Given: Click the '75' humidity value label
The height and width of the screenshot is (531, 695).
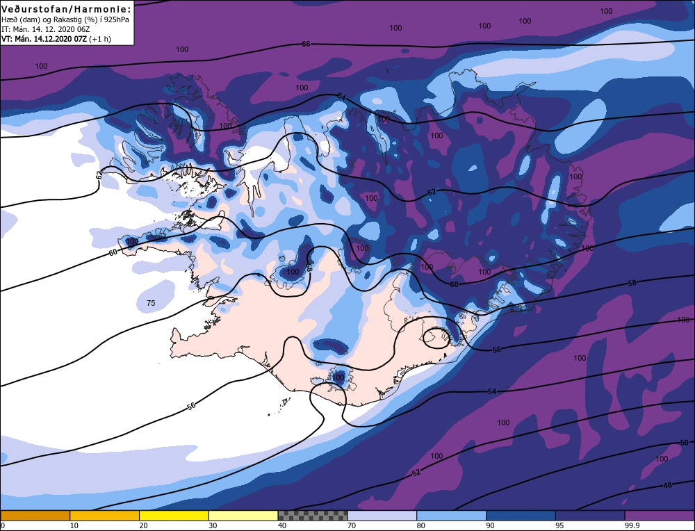Looking at the screenshot, I should click(x=151, y=303).
